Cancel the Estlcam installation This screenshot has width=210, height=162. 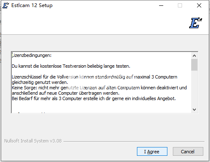(188, 152)
